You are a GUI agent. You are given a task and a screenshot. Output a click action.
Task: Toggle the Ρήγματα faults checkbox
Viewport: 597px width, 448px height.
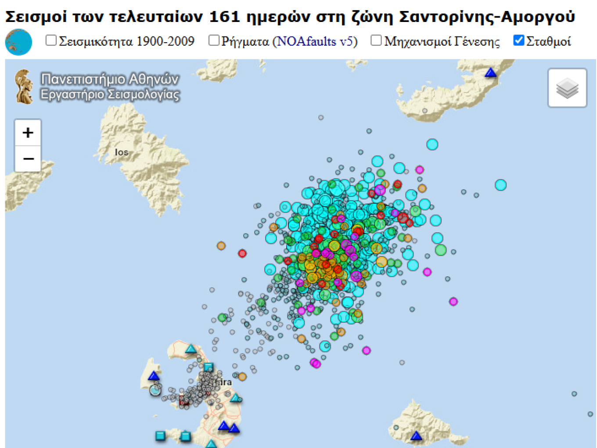click(x=214, y=40)
